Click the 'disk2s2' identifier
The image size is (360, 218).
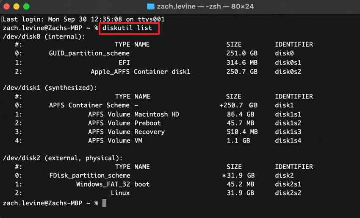(288, 193)
